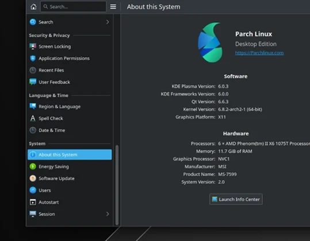
Task: Click the home icon in the header
Action: 33,7
